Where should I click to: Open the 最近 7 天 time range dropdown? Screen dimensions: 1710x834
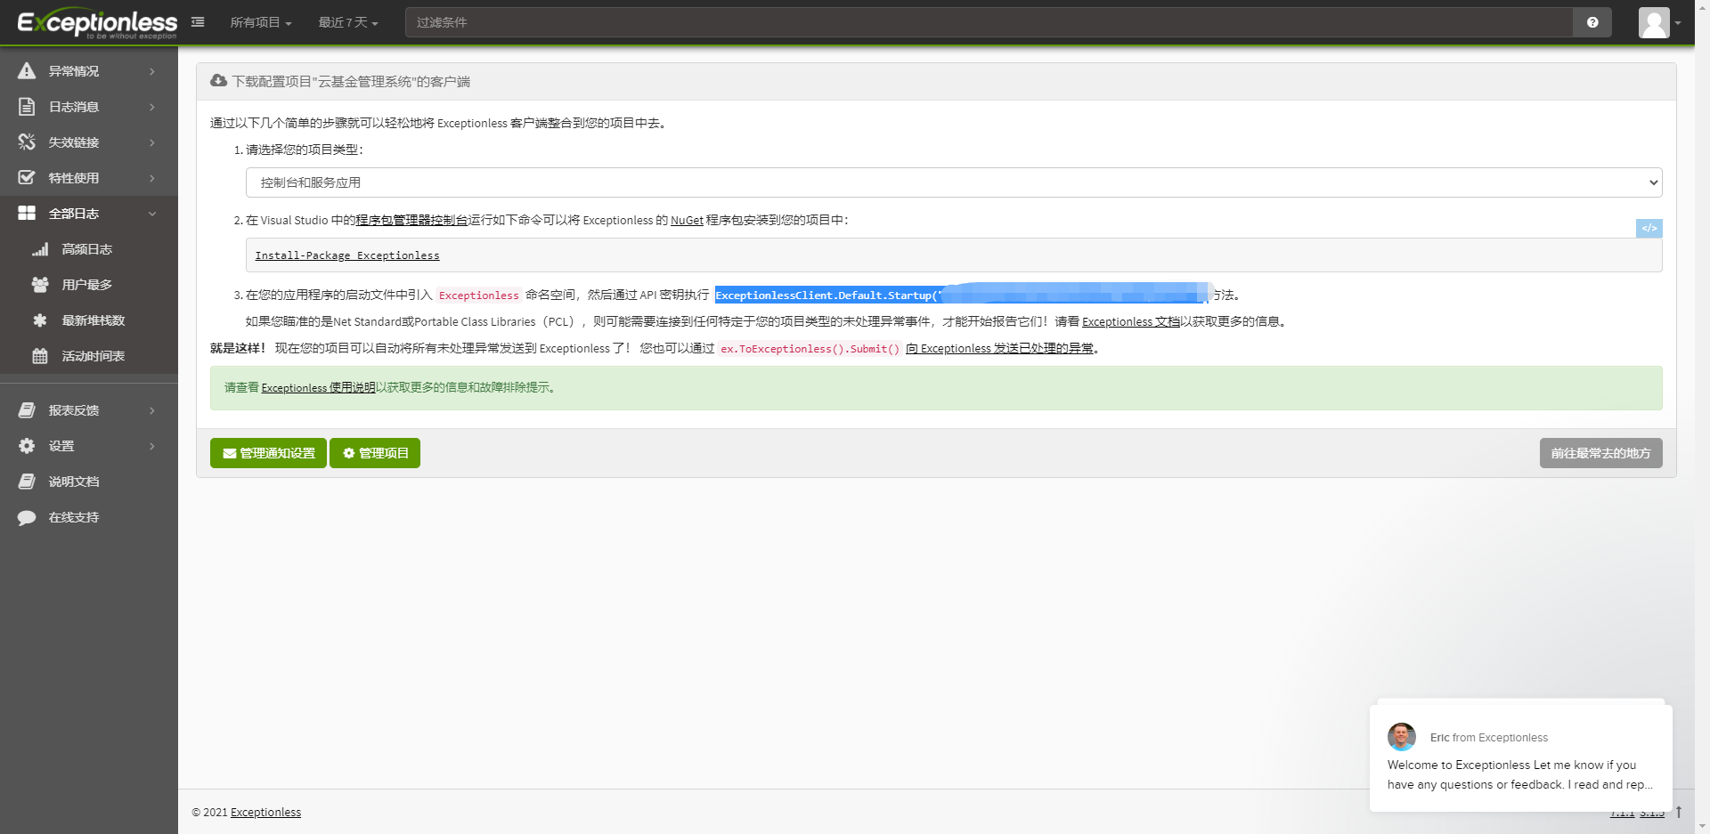[x=348, y=22]
